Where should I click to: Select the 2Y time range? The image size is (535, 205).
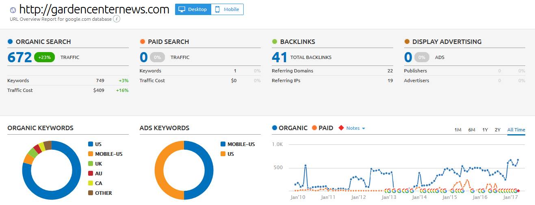click(498, 130)
